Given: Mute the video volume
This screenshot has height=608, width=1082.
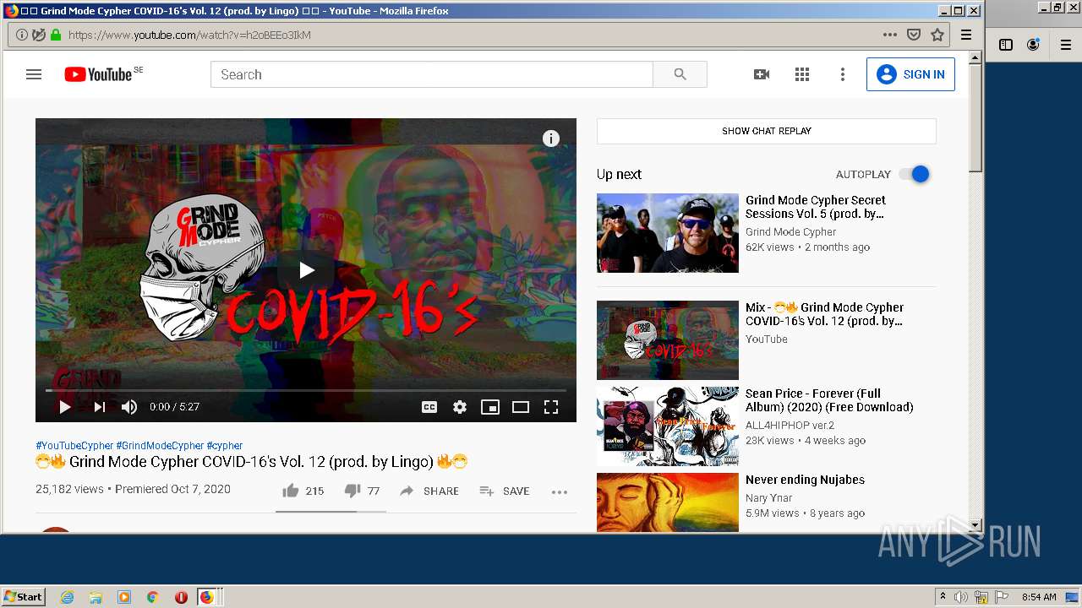Looking at the screenshot, I should coord(129,407).
